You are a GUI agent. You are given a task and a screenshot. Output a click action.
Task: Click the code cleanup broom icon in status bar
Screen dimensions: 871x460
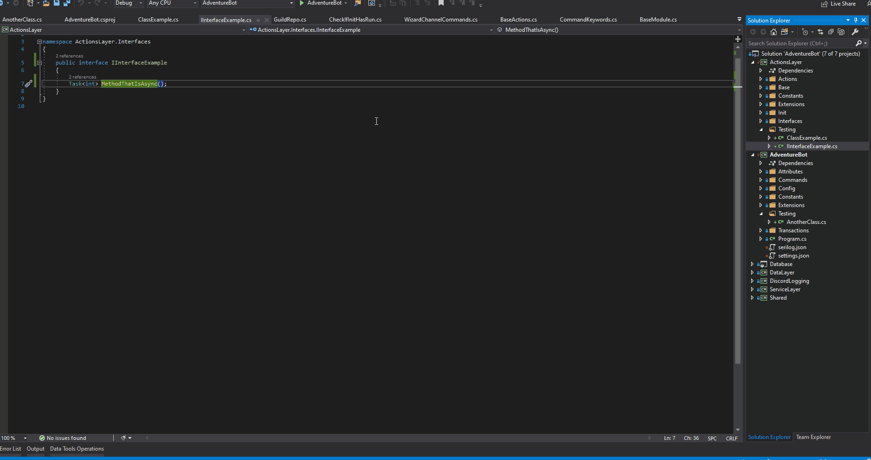124,438
